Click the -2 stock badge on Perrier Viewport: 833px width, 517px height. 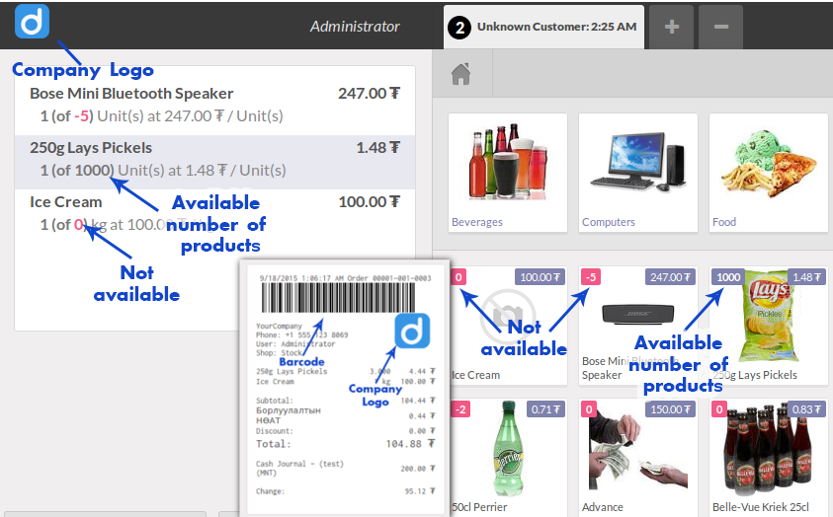click(x=460, y=409)
